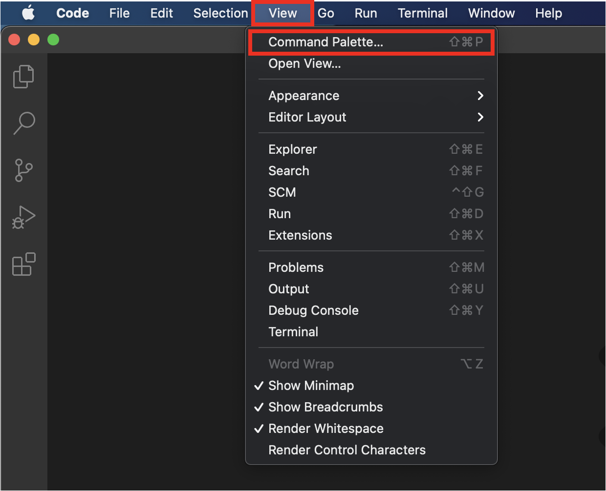Viewport: 606px width, 491px height.
Task: Select Terminal in the View dropdown list
Action: point(371,332)
